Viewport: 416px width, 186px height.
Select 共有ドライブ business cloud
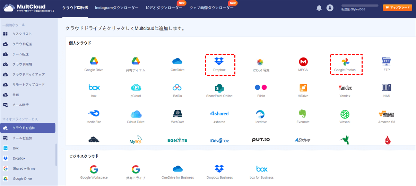[x=136, y=172]
